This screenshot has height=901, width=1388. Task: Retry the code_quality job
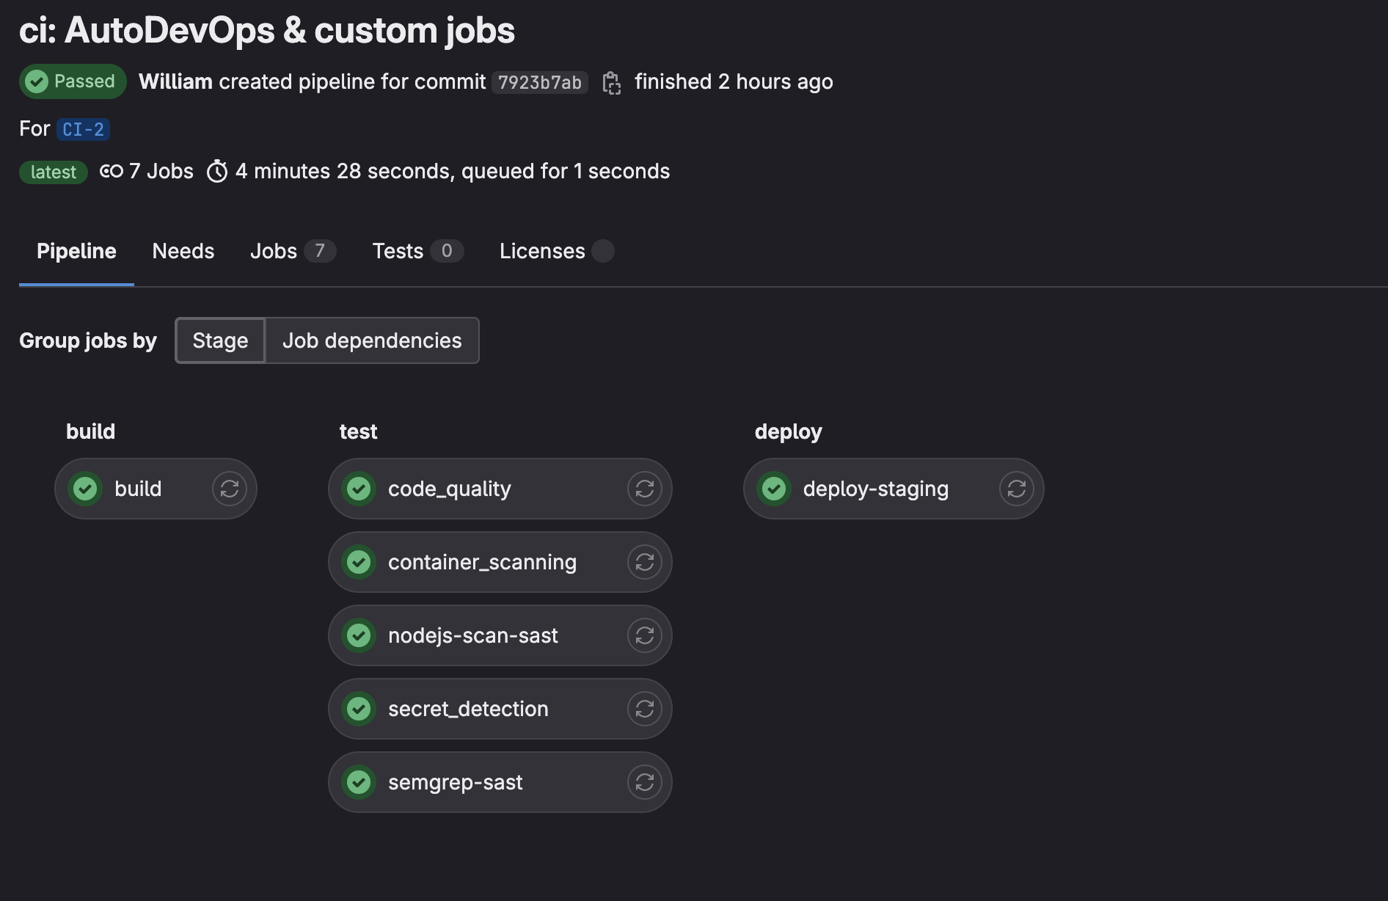click(x=645, y=489)
